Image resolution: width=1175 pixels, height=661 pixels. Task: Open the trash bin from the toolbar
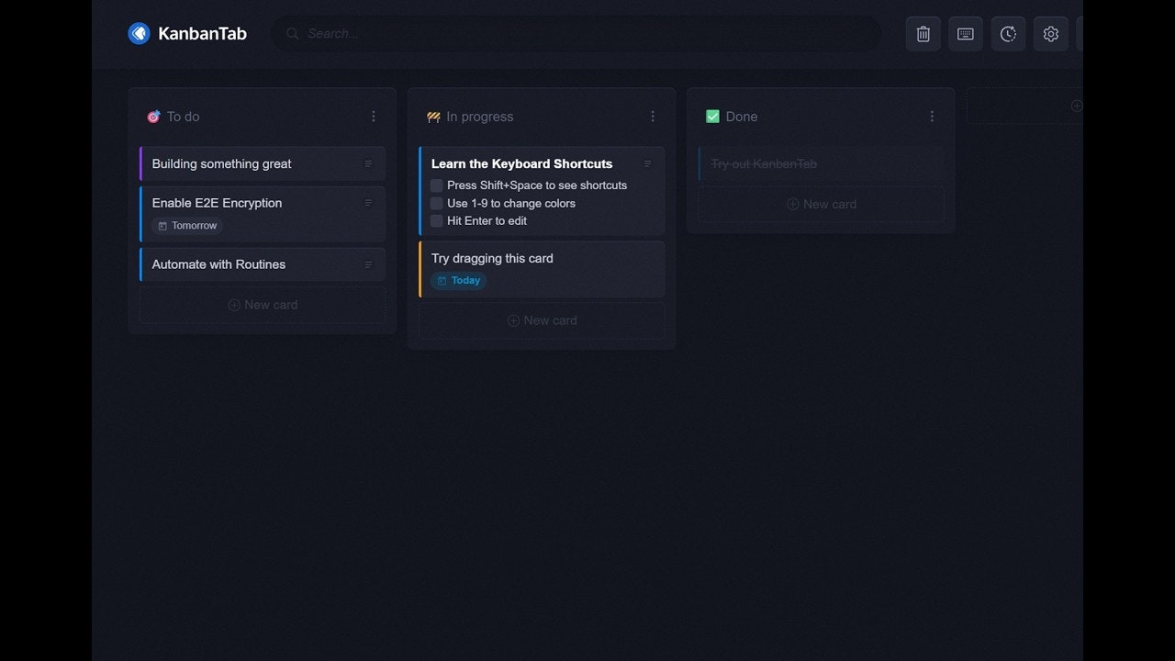pos(923,34)
